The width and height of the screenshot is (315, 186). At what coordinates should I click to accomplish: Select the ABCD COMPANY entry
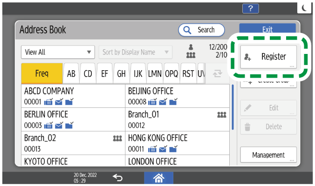tap(73, 96)
